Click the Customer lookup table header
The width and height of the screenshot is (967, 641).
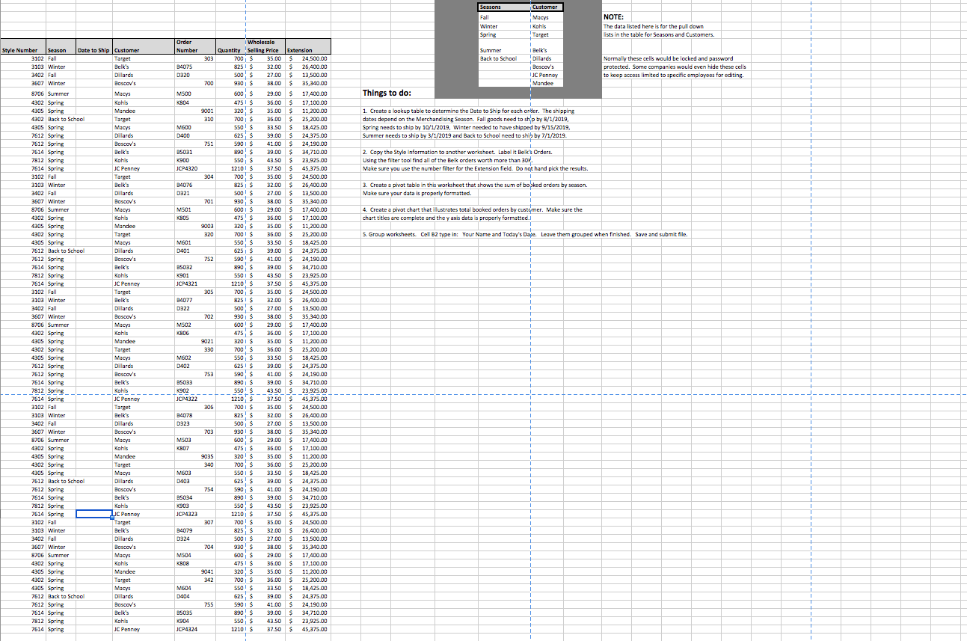point(545,7)
